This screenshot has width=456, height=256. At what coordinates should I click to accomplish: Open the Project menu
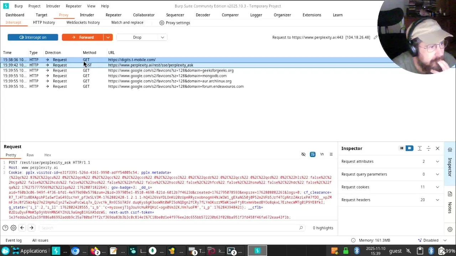[x=34, y=6]
